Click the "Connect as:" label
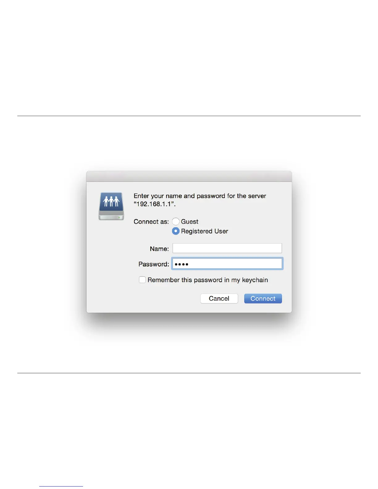The width and height of the screenshot is (378, 489). click(x=151, y=222)
